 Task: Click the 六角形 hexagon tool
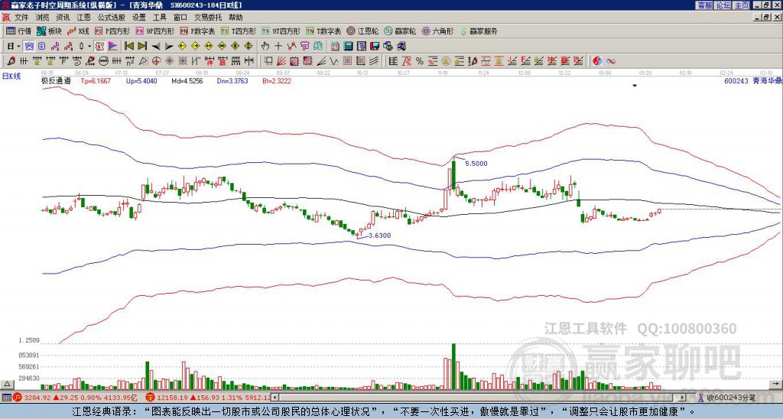pyautogui.click(x=439, y=31)
